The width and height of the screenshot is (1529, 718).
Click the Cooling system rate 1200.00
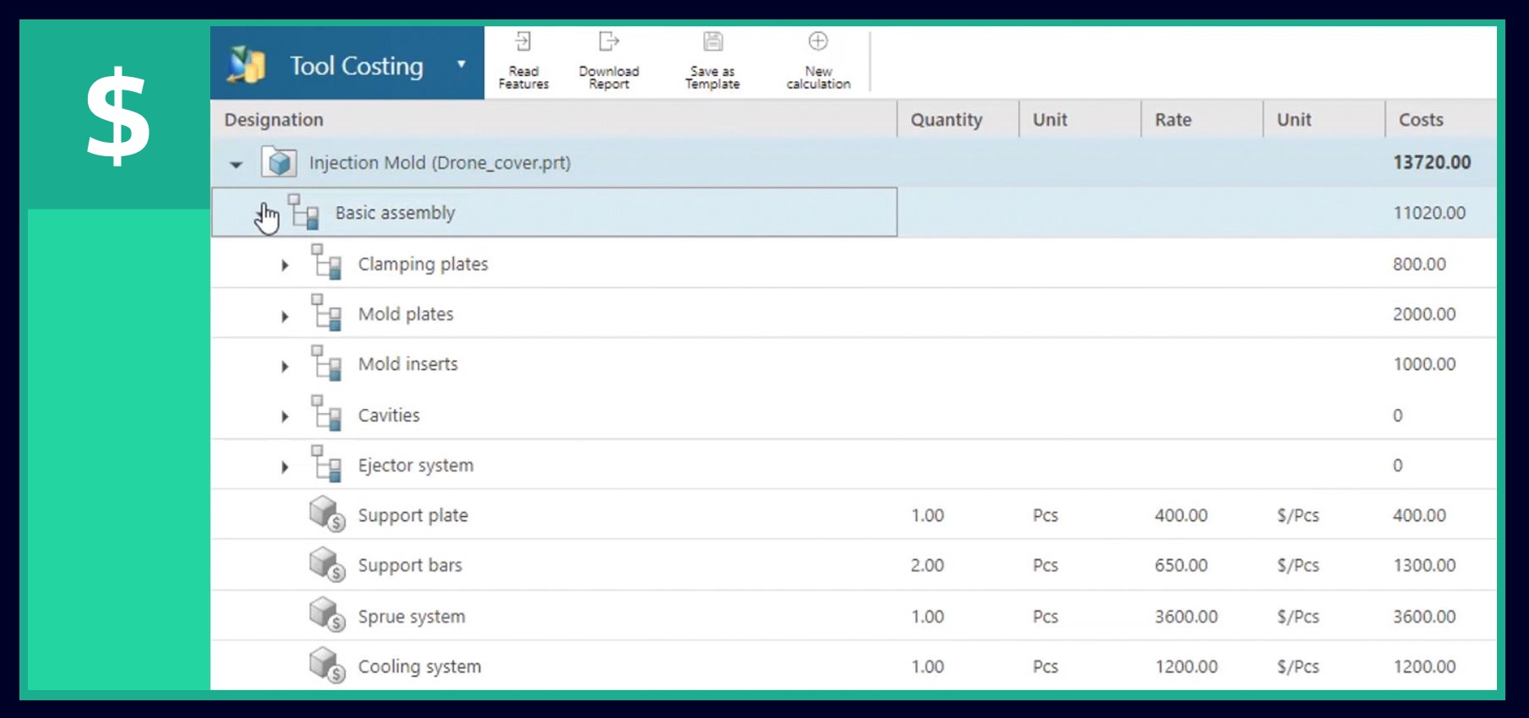tap(1185, 666)
